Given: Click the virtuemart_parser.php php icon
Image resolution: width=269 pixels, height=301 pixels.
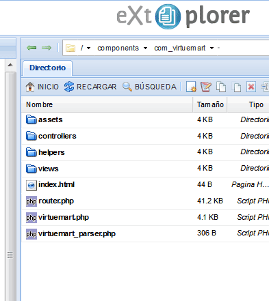Looking at the screenshot, I should coord(31,234).
